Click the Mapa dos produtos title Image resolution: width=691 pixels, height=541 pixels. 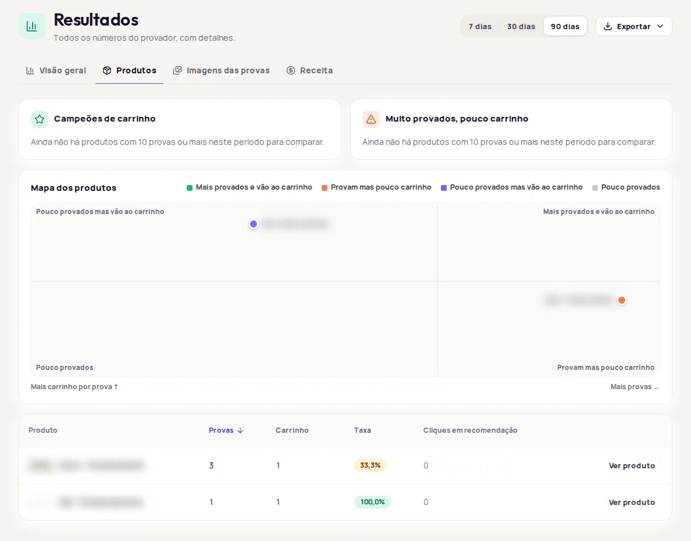74,188
